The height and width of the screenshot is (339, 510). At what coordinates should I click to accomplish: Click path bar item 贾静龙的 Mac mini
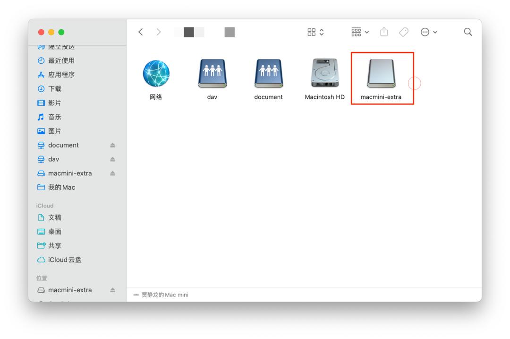pos(161,295)
